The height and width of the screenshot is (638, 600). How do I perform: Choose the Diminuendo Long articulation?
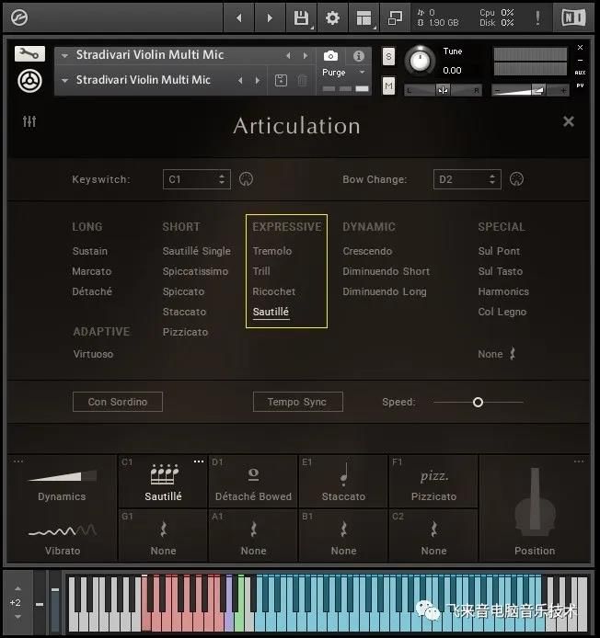pos(385,291)
